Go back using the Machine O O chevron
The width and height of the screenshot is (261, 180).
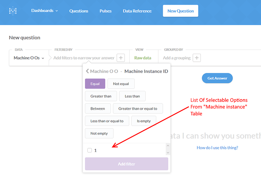pos(87,71)
